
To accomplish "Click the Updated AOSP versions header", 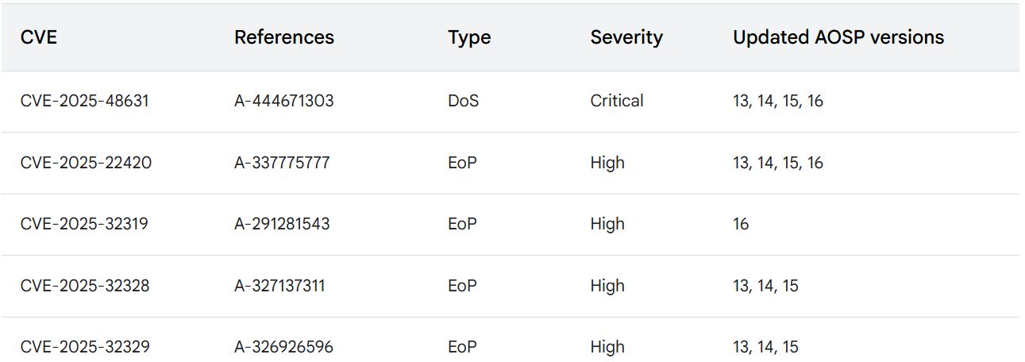I will pyautogui.click(x=838, y=37).
